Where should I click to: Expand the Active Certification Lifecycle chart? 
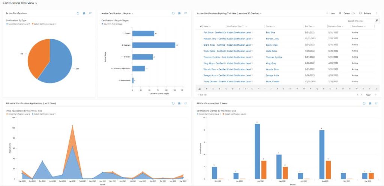[x=185, y=13]
